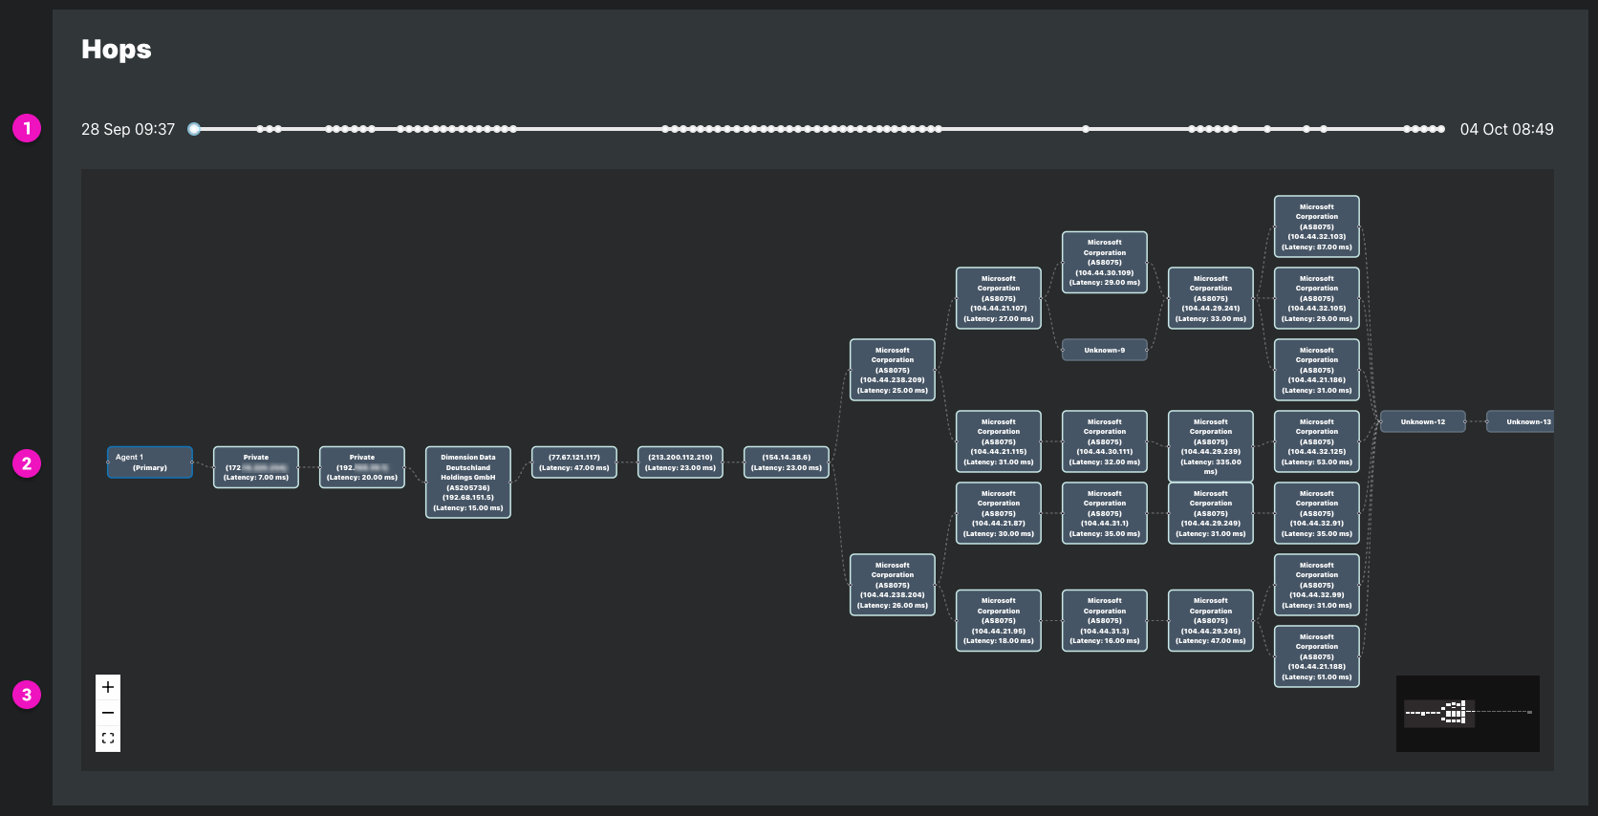
Task: Select Microsoft node 104.44.31.1
Action: (x=1105, y=513)
